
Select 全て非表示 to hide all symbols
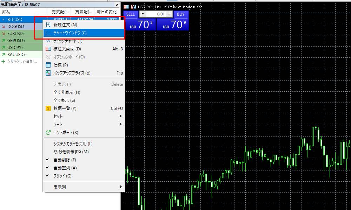pyautogui.click(x=67, y=92)
